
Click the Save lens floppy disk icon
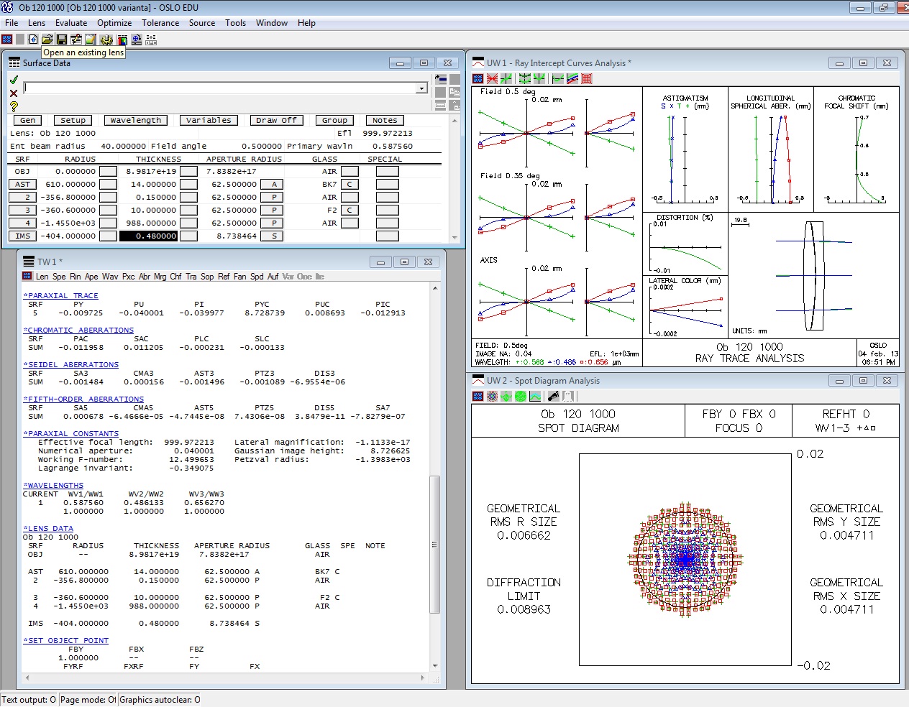tap(61, 40)
